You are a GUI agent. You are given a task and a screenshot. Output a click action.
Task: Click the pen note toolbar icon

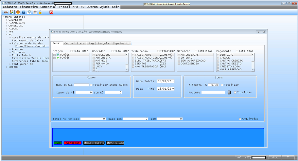(29, 12)
